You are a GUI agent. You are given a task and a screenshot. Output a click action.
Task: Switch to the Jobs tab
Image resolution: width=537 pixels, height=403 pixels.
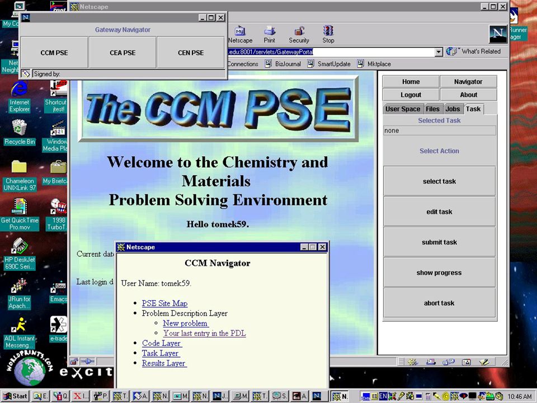pos(453,109)
